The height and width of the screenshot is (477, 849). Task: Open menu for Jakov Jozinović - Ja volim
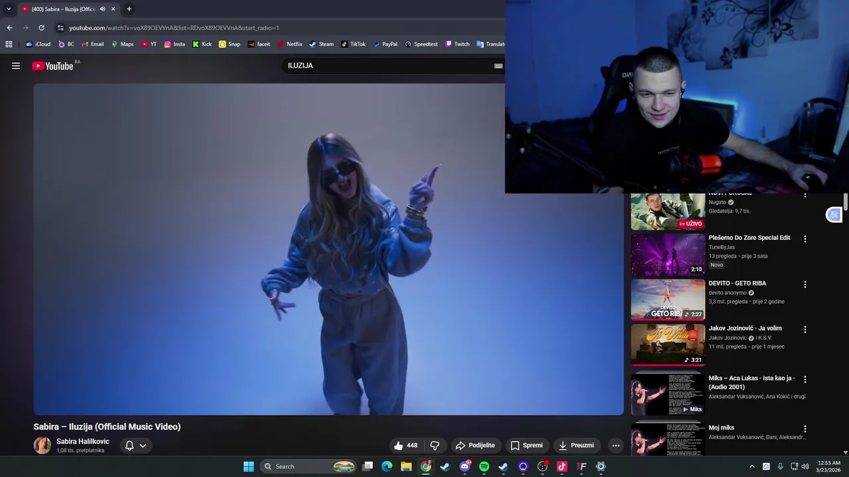(805, 329)
